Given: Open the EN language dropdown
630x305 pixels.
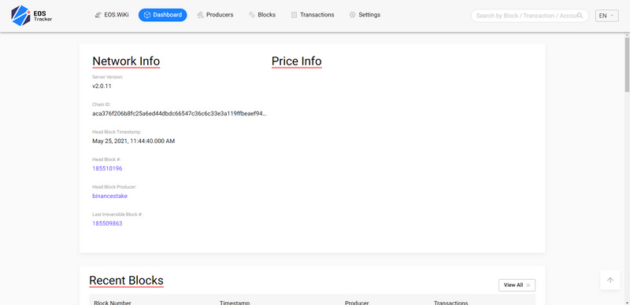Looking at the screenshot, I should [x=606, y=16].
